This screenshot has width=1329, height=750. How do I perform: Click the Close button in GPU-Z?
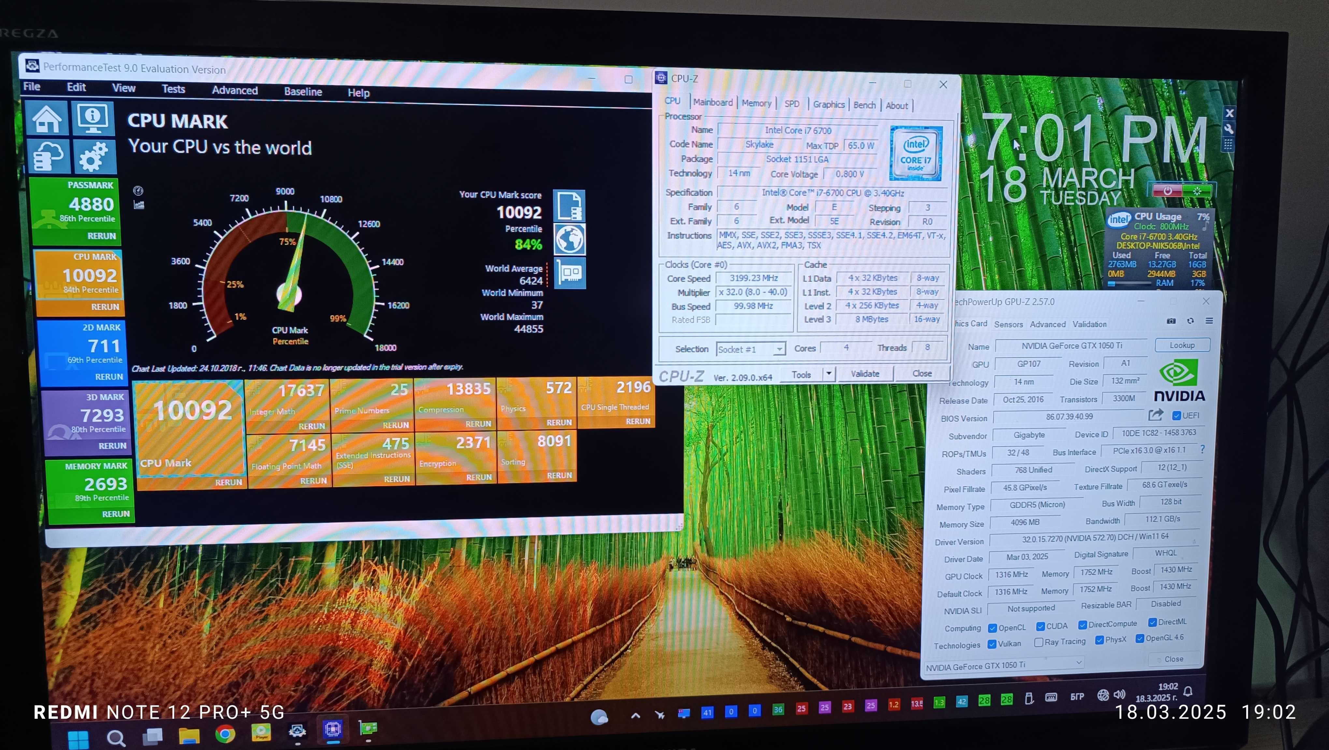(1174, 659)
